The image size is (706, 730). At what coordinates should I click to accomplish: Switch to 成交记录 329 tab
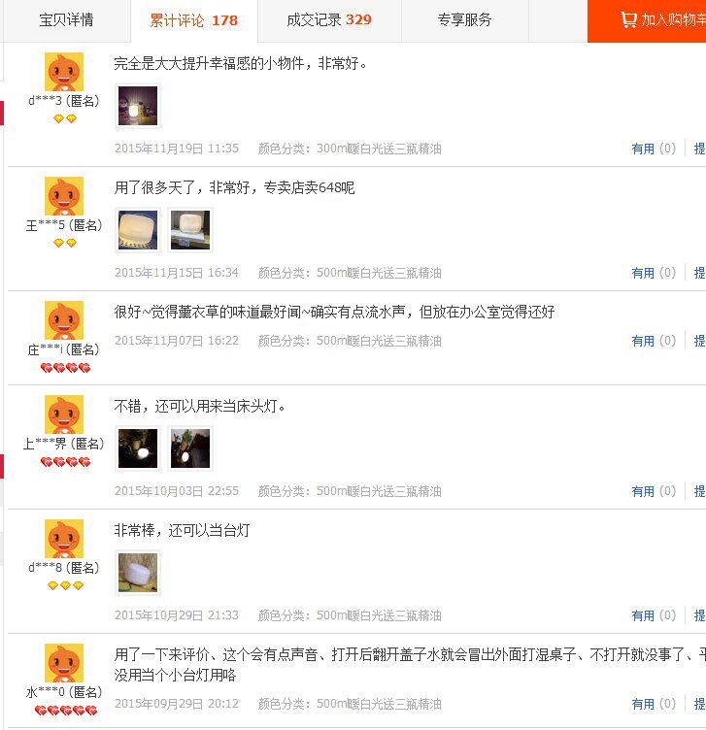(x=329, y=20)
